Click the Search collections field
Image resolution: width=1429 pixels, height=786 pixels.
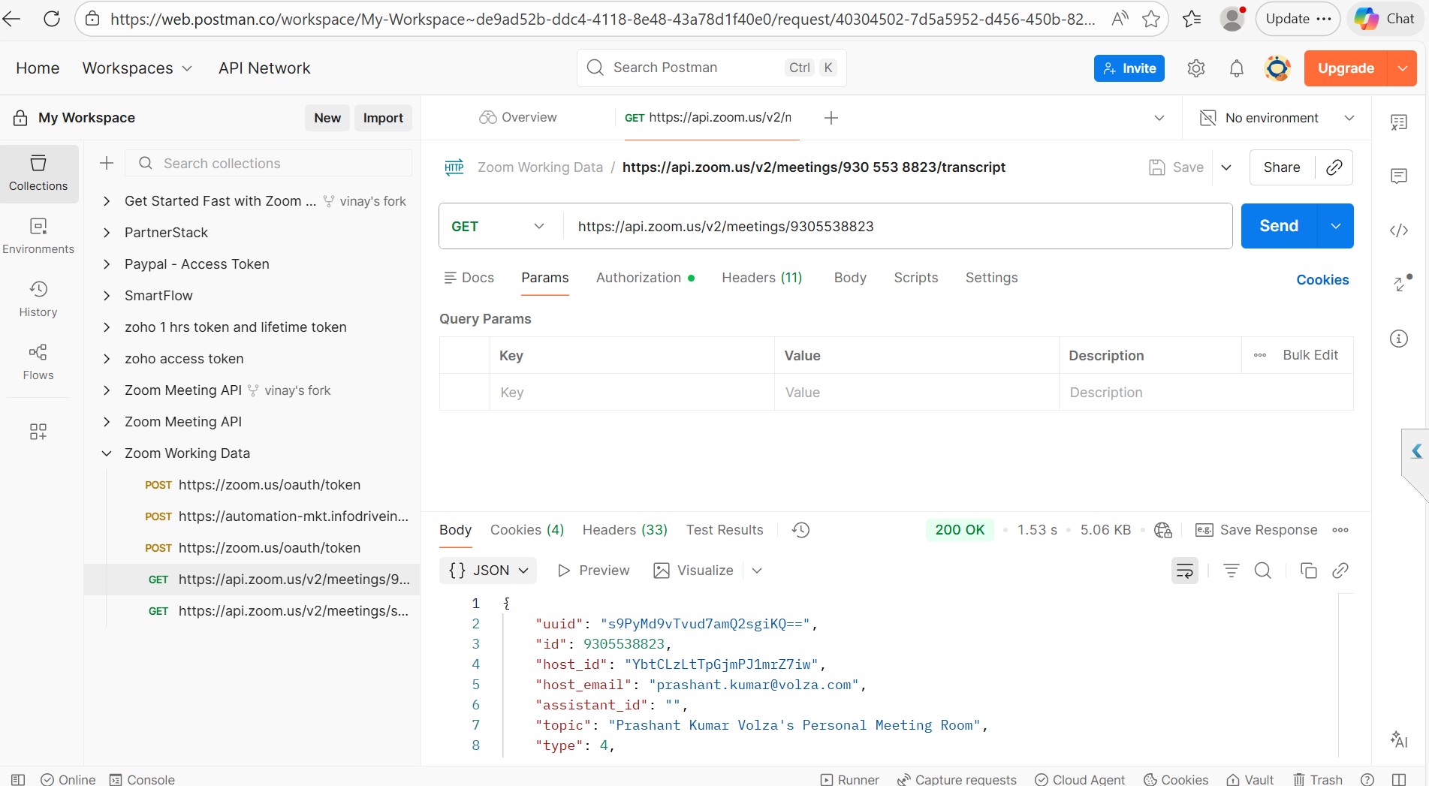click(x=269, y=163)
